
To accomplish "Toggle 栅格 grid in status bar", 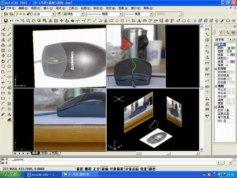I will 88,169.
